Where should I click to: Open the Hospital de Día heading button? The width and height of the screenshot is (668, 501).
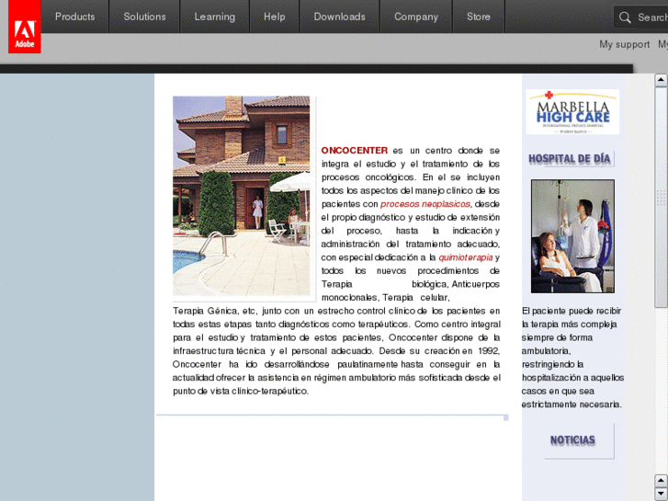point(570,159)
